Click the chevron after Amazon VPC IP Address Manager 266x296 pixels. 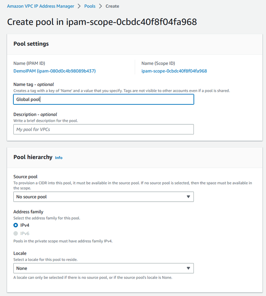[79, 6]
